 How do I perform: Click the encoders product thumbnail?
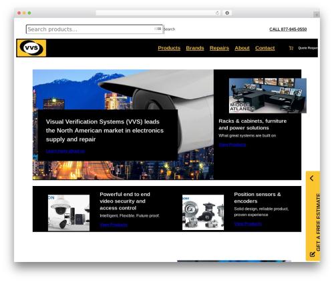coord(203,213)
